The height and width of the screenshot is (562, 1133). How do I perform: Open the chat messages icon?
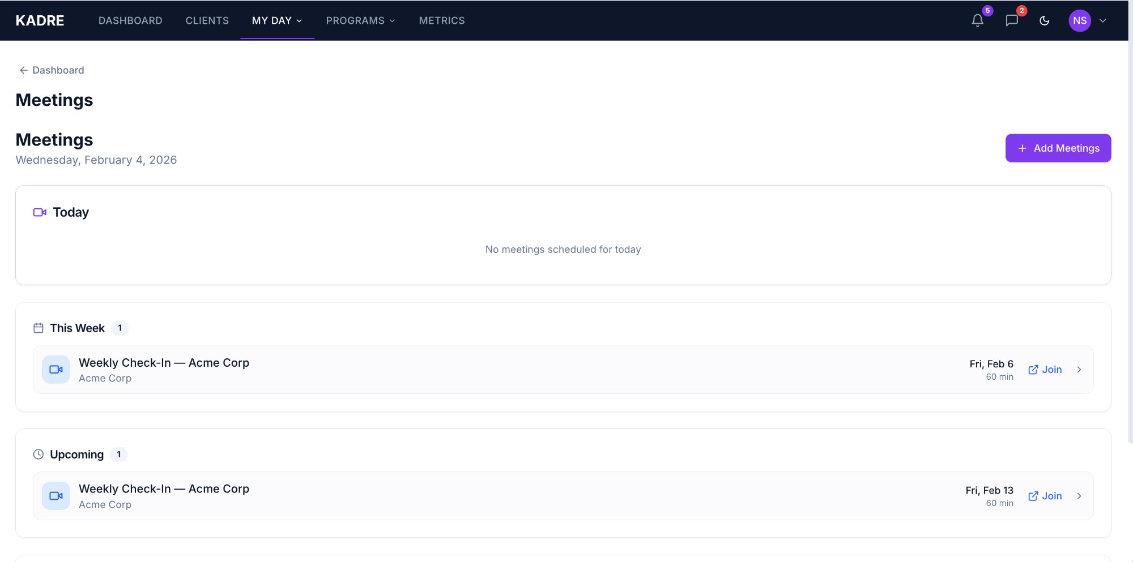[1012, 21]
